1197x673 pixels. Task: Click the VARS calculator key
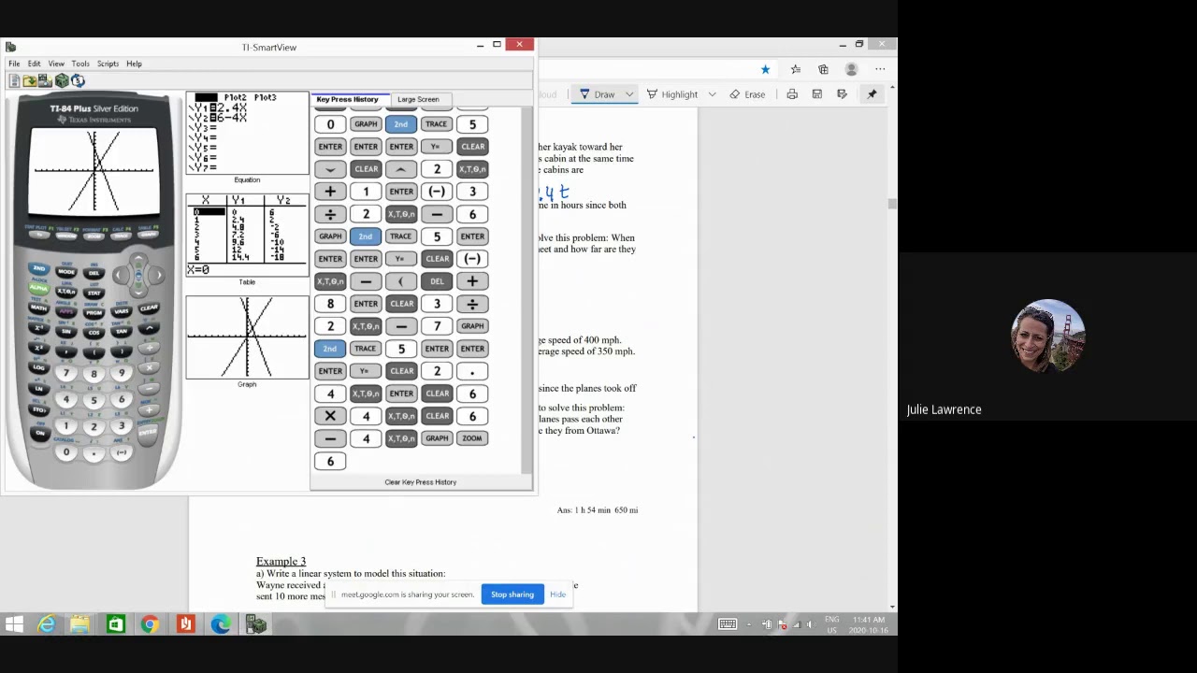[122, 311]
